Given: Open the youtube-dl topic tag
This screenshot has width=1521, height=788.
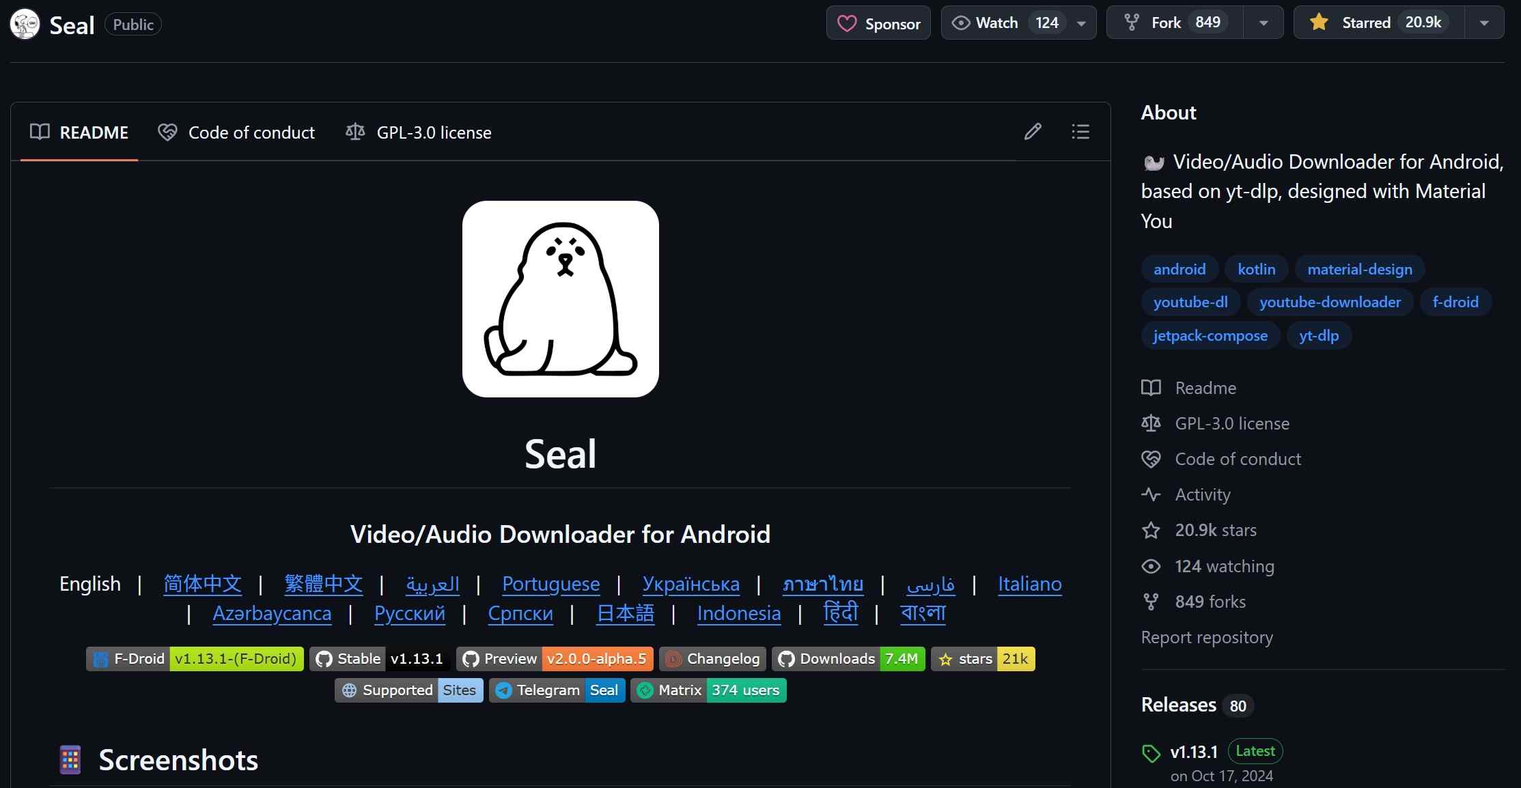Looking at the screenshot, I should pos(1190,302).
